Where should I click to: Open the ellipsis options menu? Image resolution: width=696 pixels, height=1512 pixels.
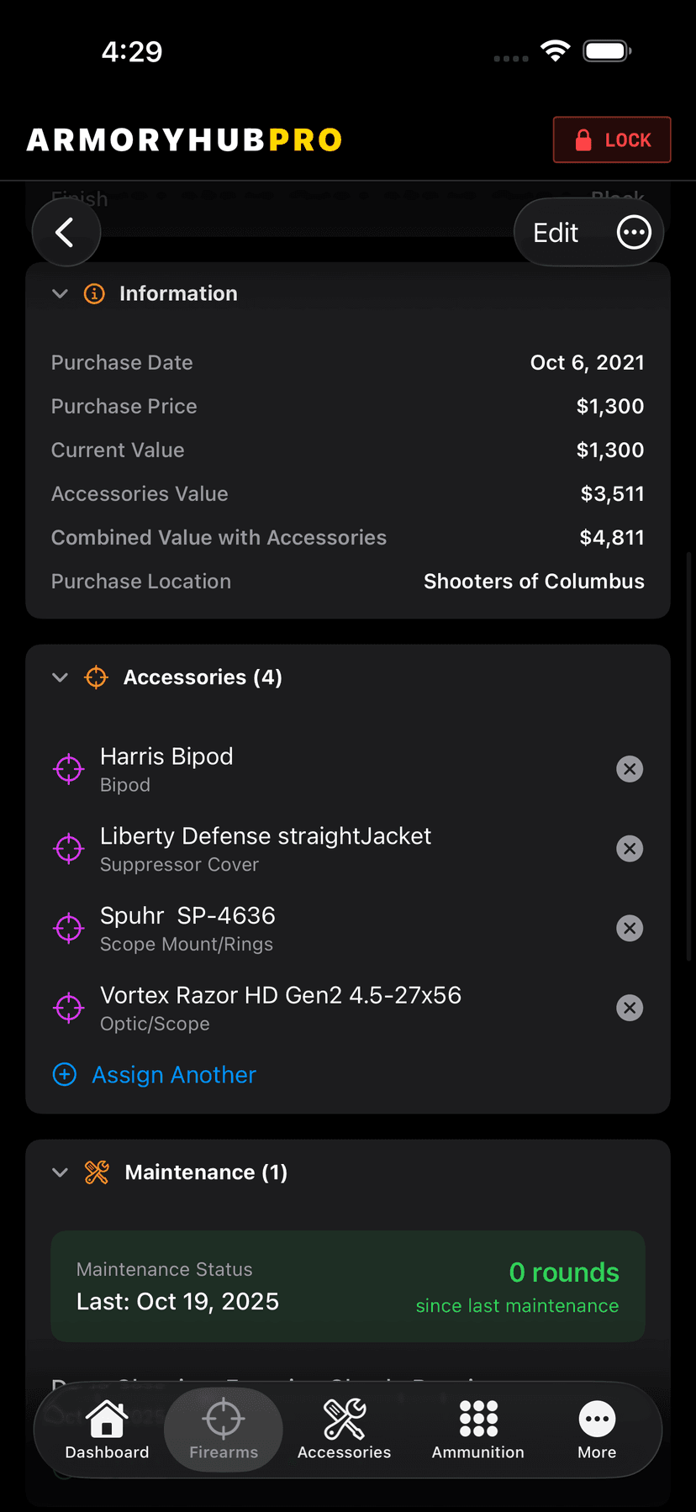tap(634, 232)
